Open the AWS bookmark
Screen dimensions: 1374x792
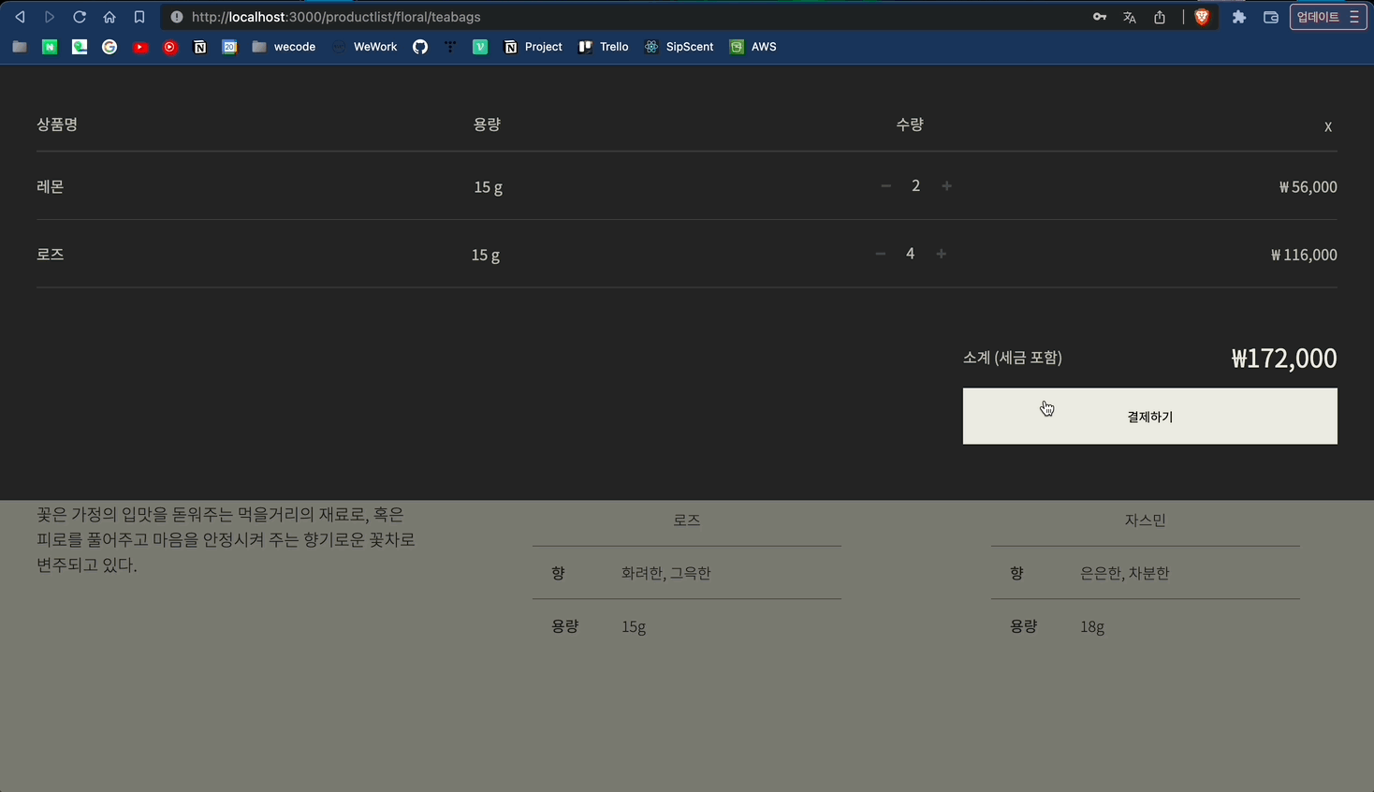(753, 46)
